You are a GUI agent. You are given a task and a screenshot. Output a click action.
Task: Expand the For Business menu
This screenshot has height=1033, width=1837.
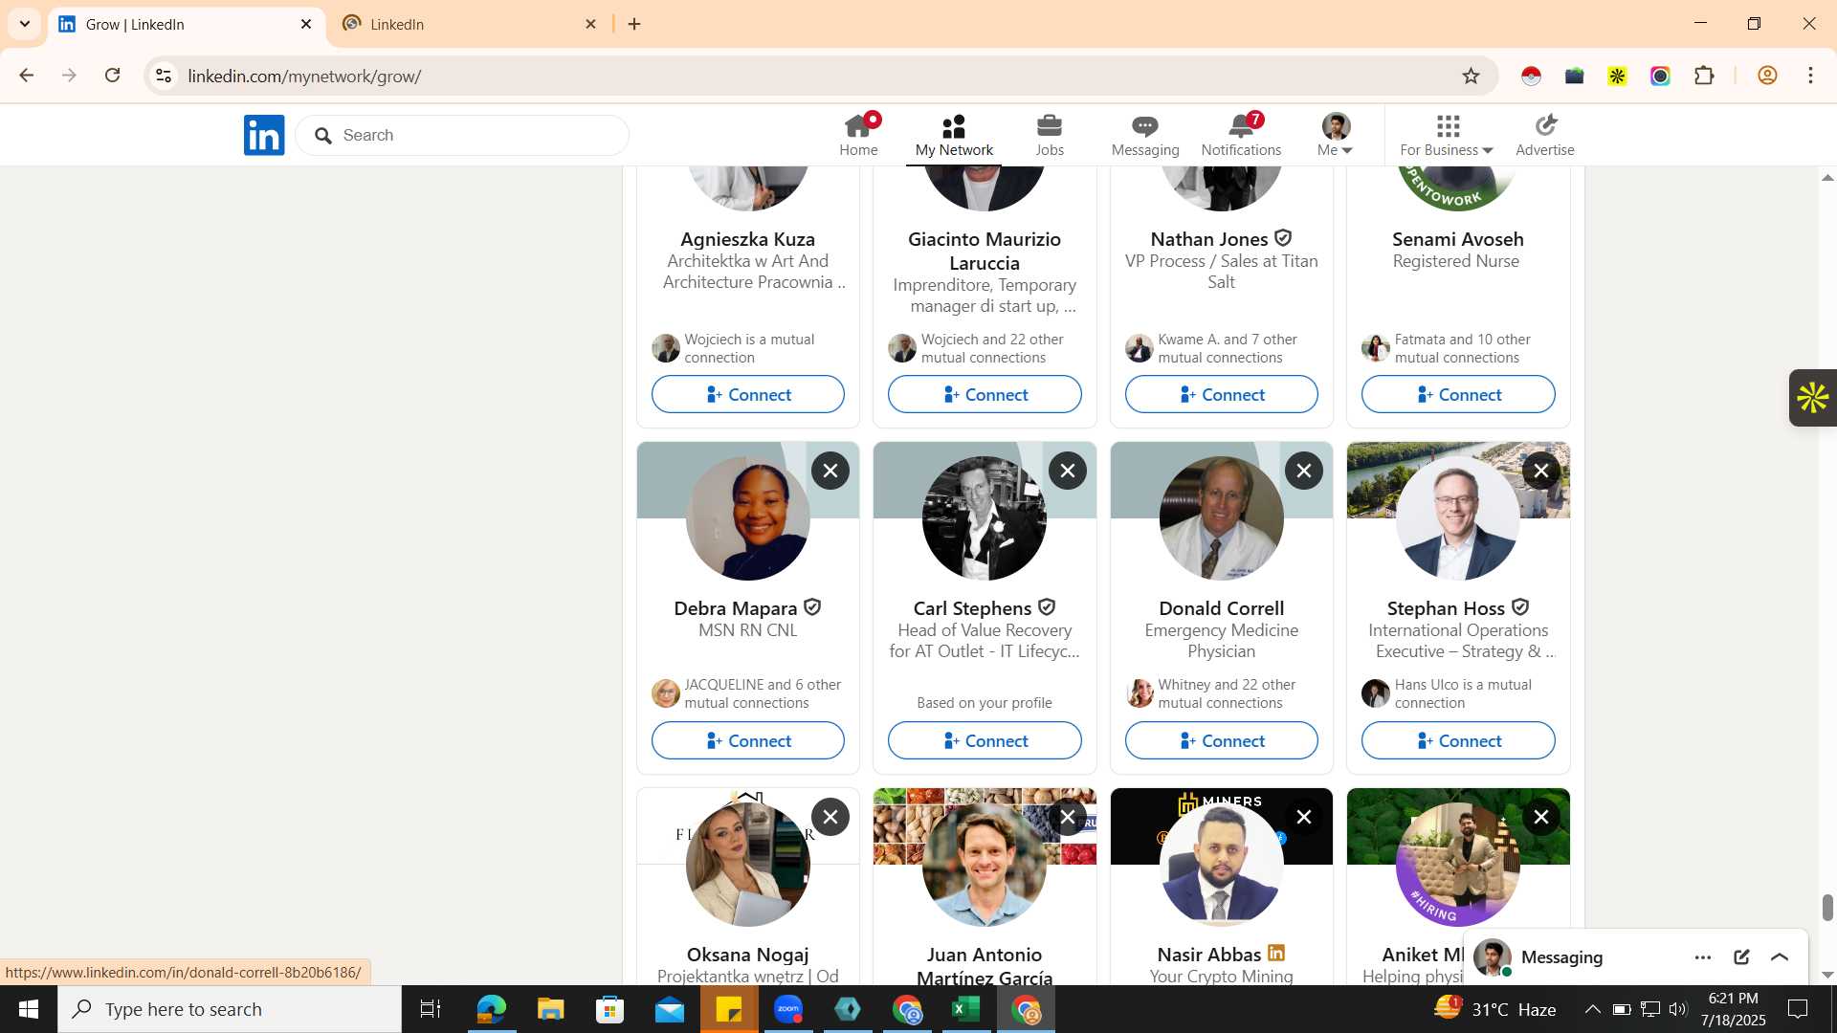tap(1446, 135)
